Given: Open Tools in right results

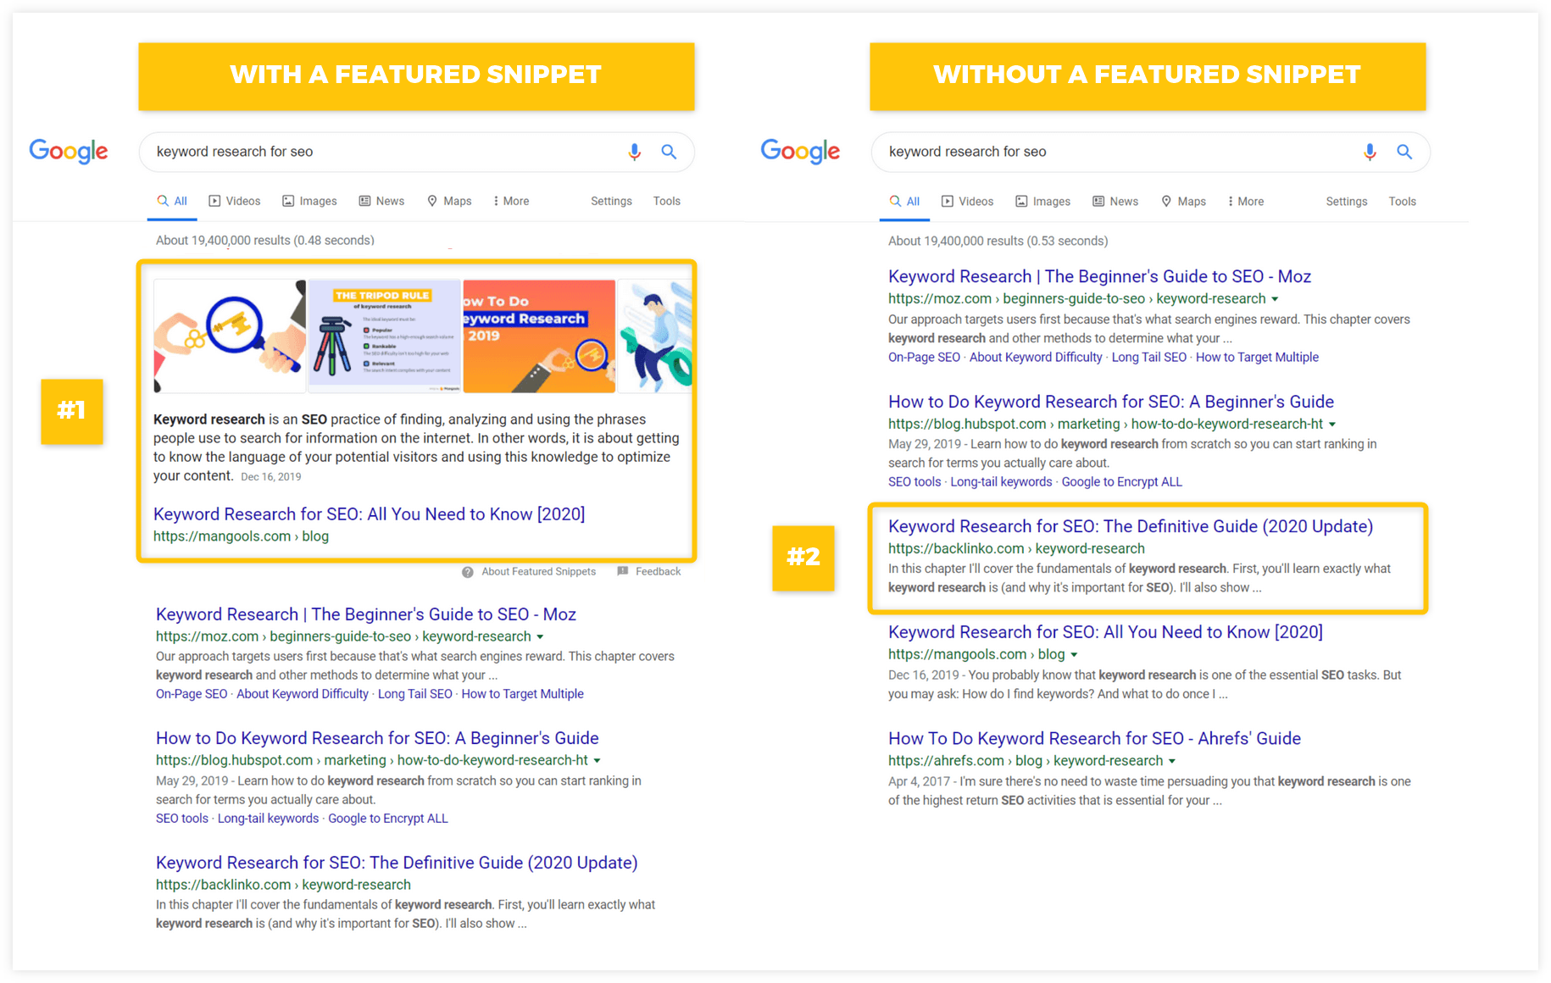Looking at the screenshot, I should [x=1402, y=201].
